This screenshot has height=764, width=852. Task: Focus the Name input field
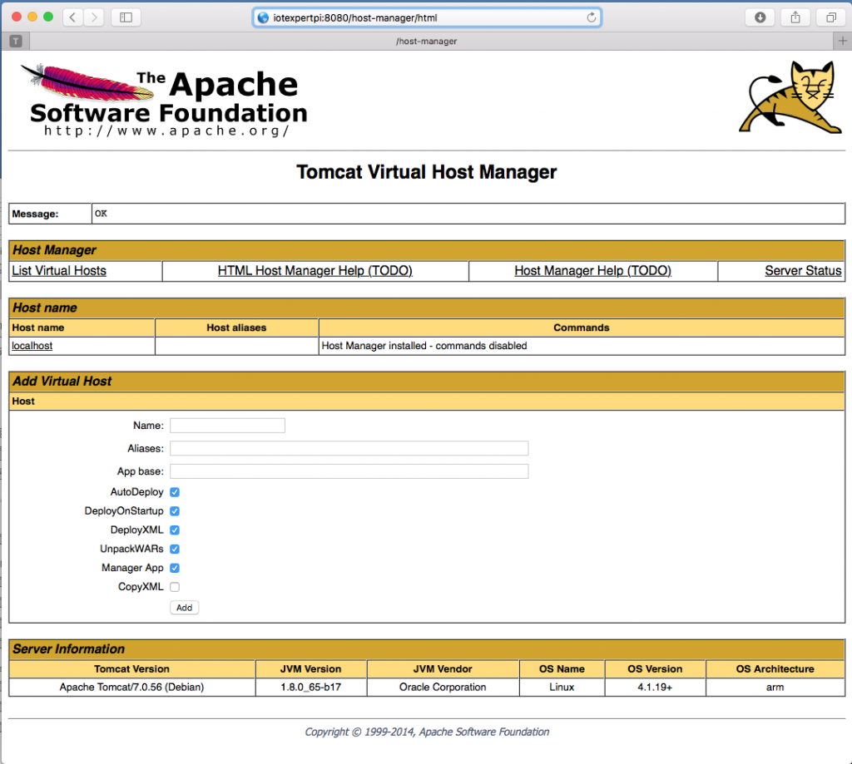coord(227,425)
